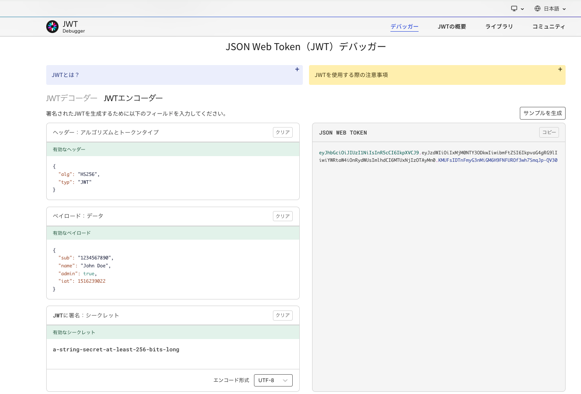
Task: Select the デバッガー nav tab
Action: [x=404, y=27]
